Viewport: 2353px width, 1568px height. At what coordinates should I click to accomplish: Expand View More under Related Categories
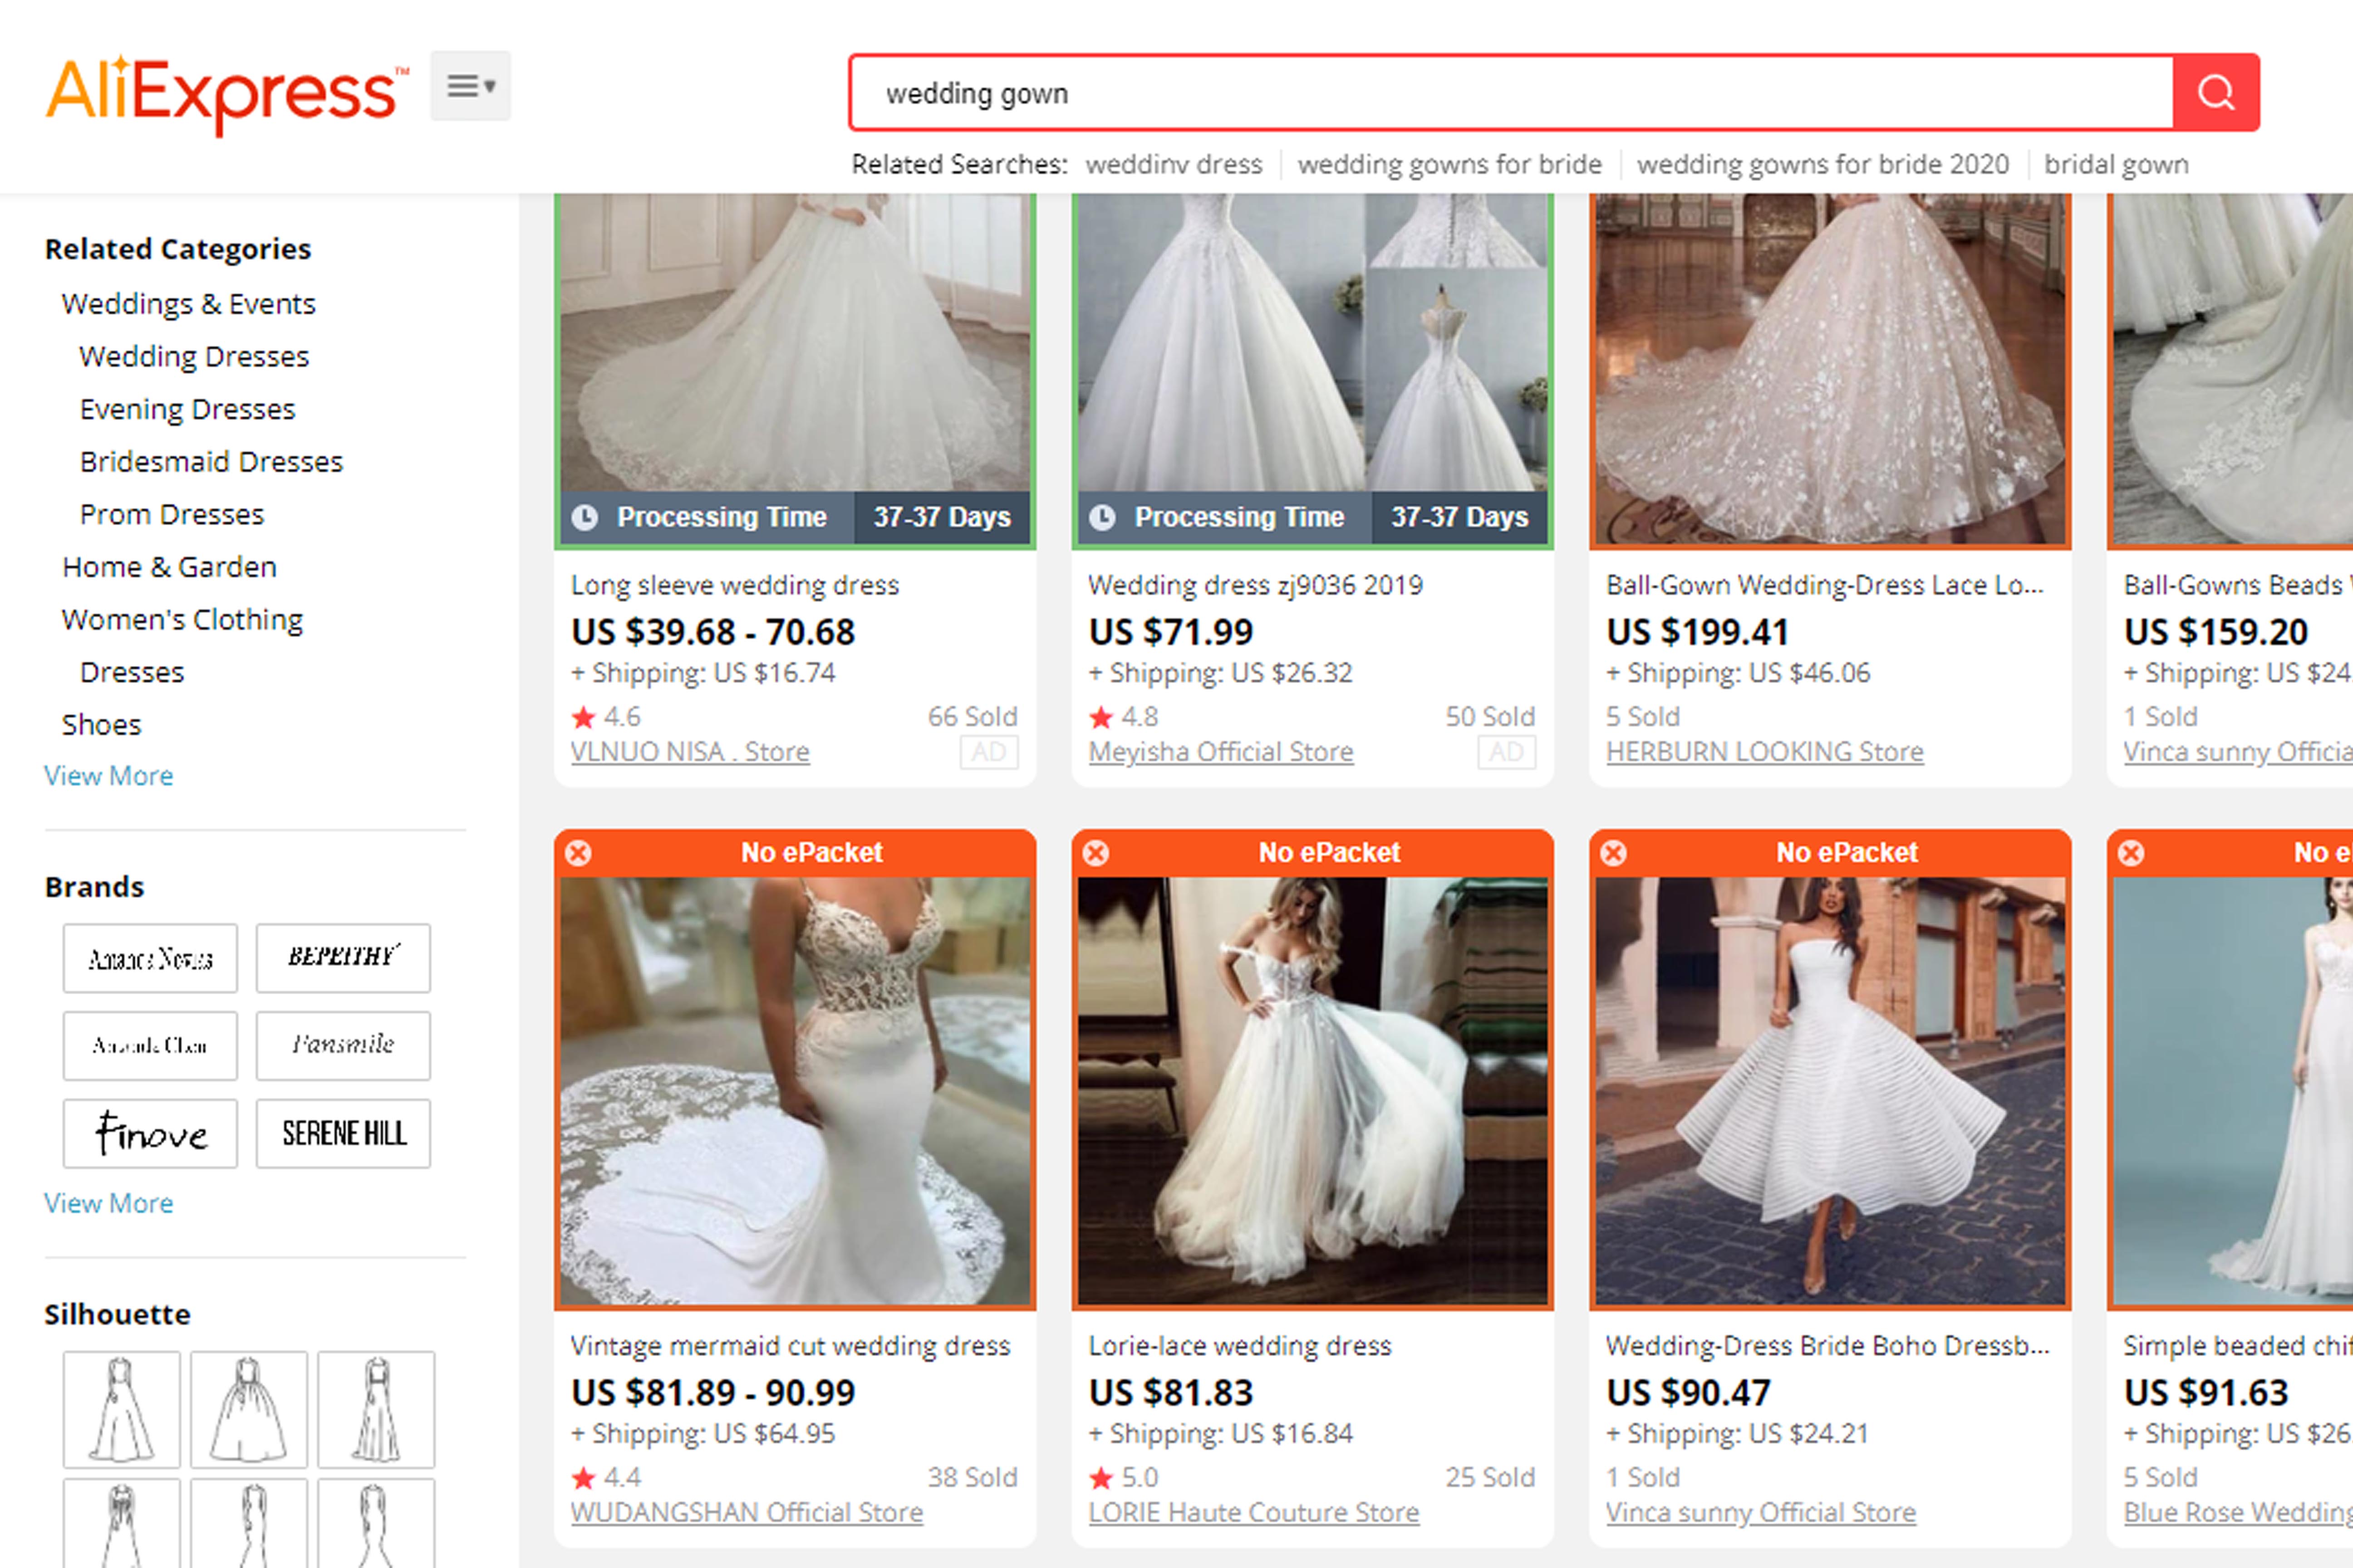click(x=108, y=776)
